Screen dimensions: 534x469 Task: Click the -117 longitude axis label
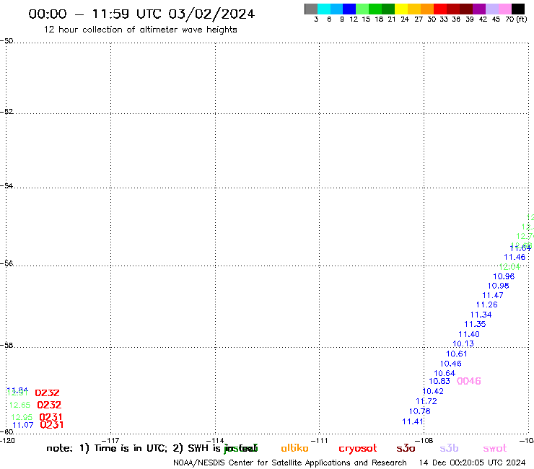110,440
